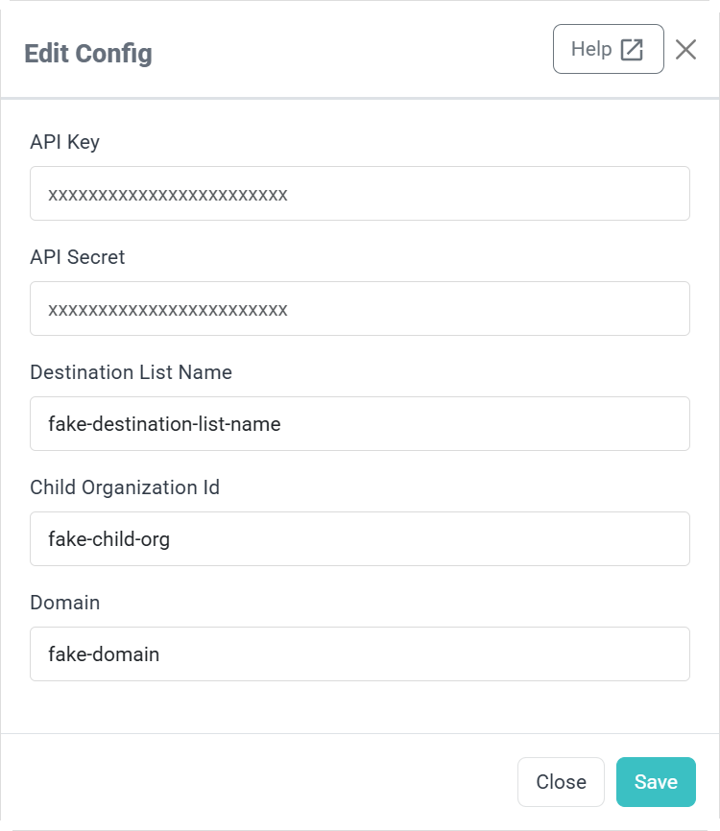The image size is (720, 831).
Task: Save the edited configuration
Action: tap(656, 781)
